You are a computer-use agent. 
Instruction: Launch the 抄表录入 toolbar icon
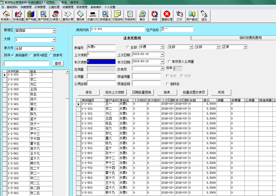[x=56, y=16]
